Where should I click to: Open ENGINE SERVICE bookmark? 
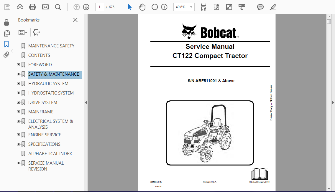click(45, 135)
